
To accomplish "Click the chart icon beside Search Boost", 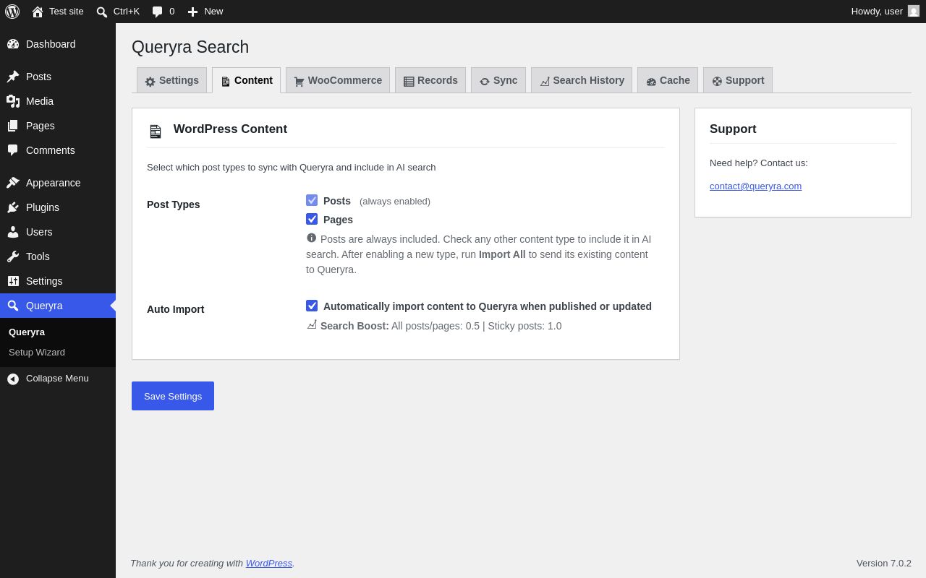I will (312, 324).
